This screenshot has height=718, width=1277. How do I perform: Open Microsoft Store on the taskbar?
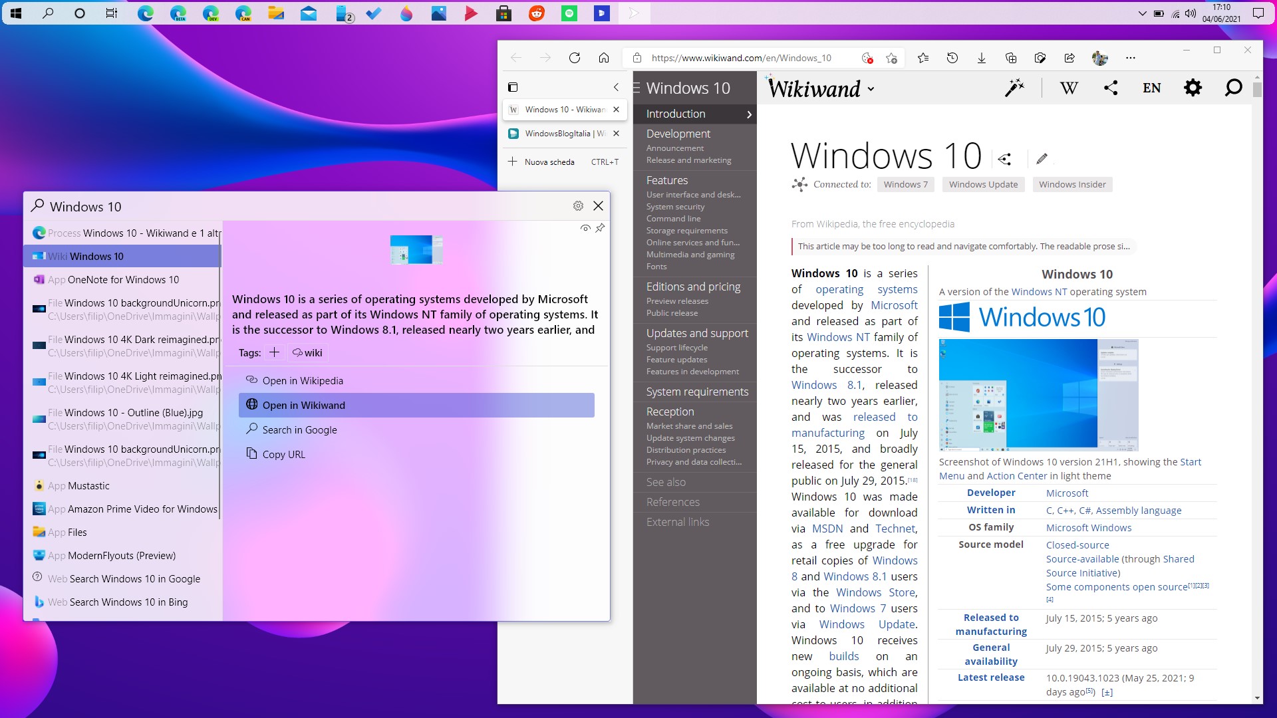pyautogui.click(x=504, y=13)
